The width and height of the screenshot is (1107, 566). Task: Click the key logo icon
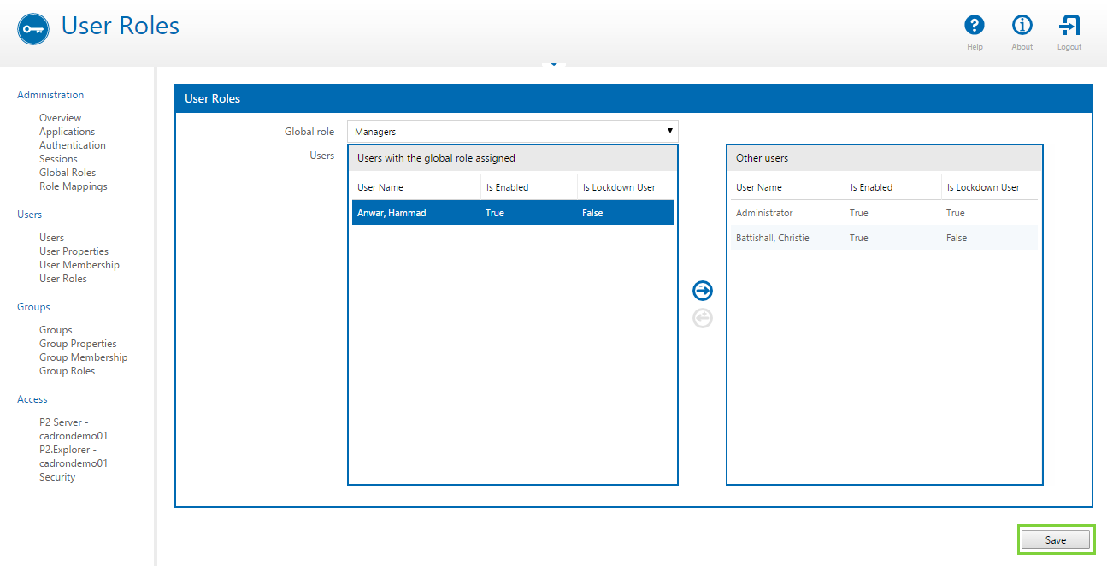[x=33, y=28]
